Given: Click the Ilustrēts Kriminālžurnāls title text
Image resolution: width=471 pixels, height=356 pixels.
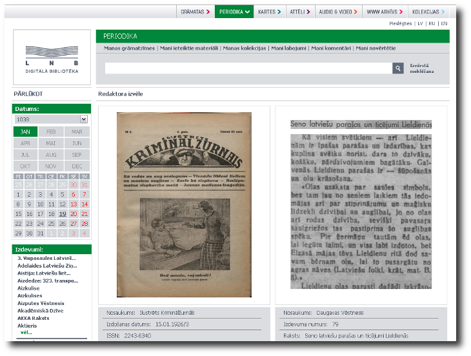Looking at the screenshot, I should pos(167,313).
